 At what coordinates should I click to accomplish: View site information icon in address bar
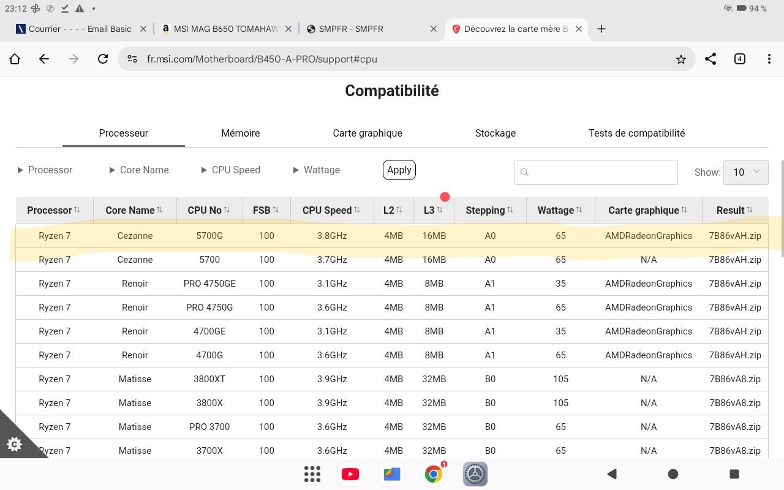[132, 59]
